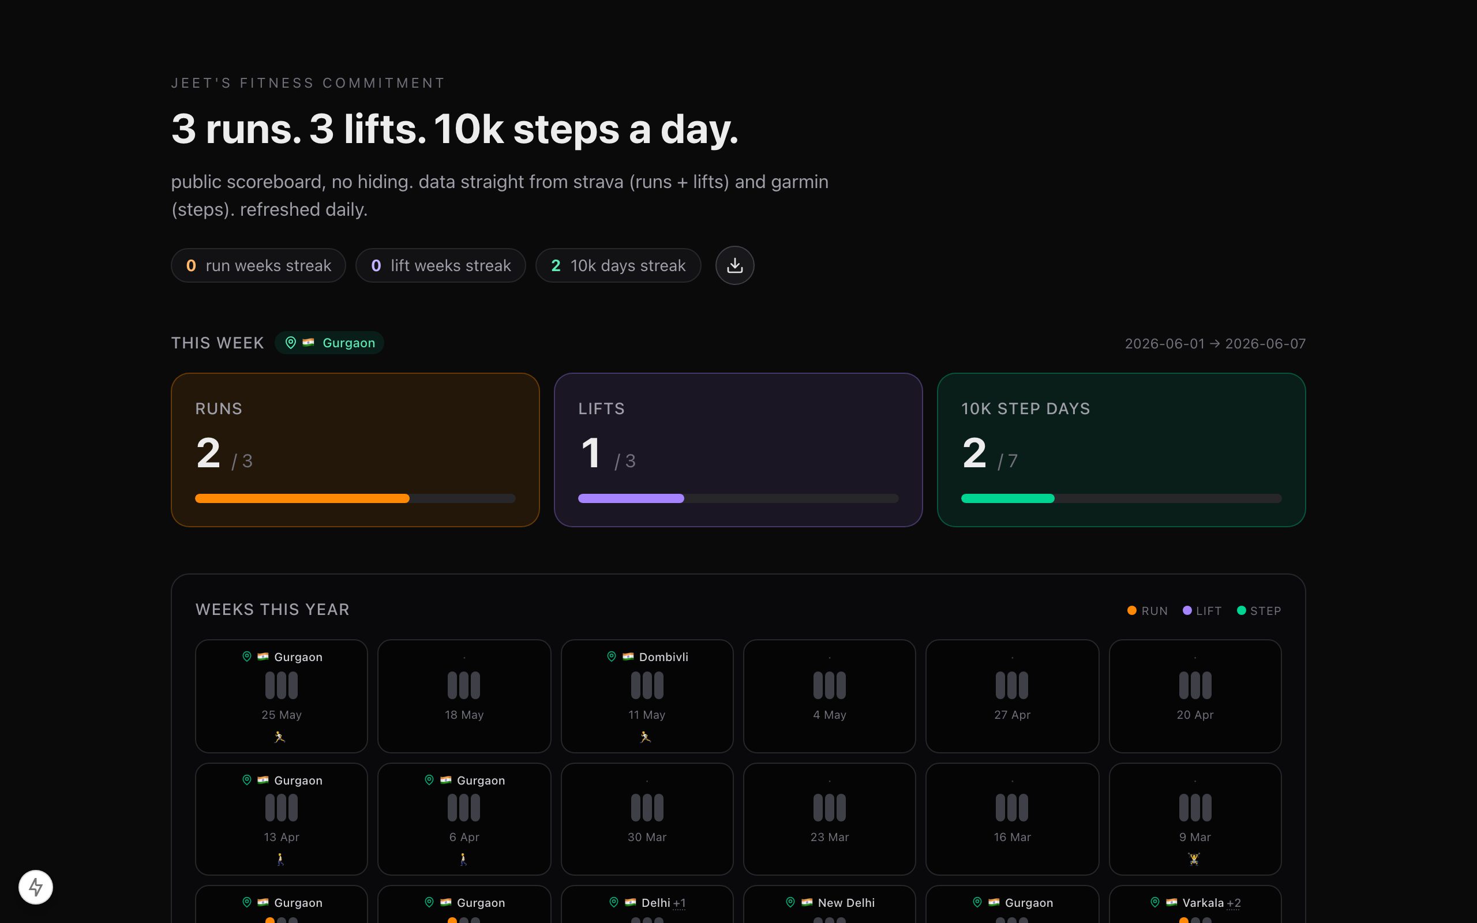This screenshot has width=1477, height=923.
Task: Click the purple Lifts progress bar
Action: pos(738,498)
